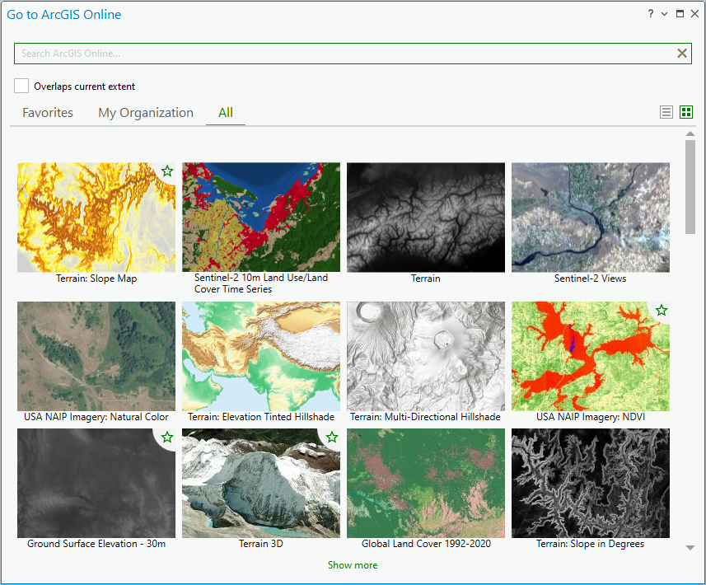Click 'Global Land Cover 1992-2020' caption
Viewport: 706px width, 585px height.
coord(426,544)
